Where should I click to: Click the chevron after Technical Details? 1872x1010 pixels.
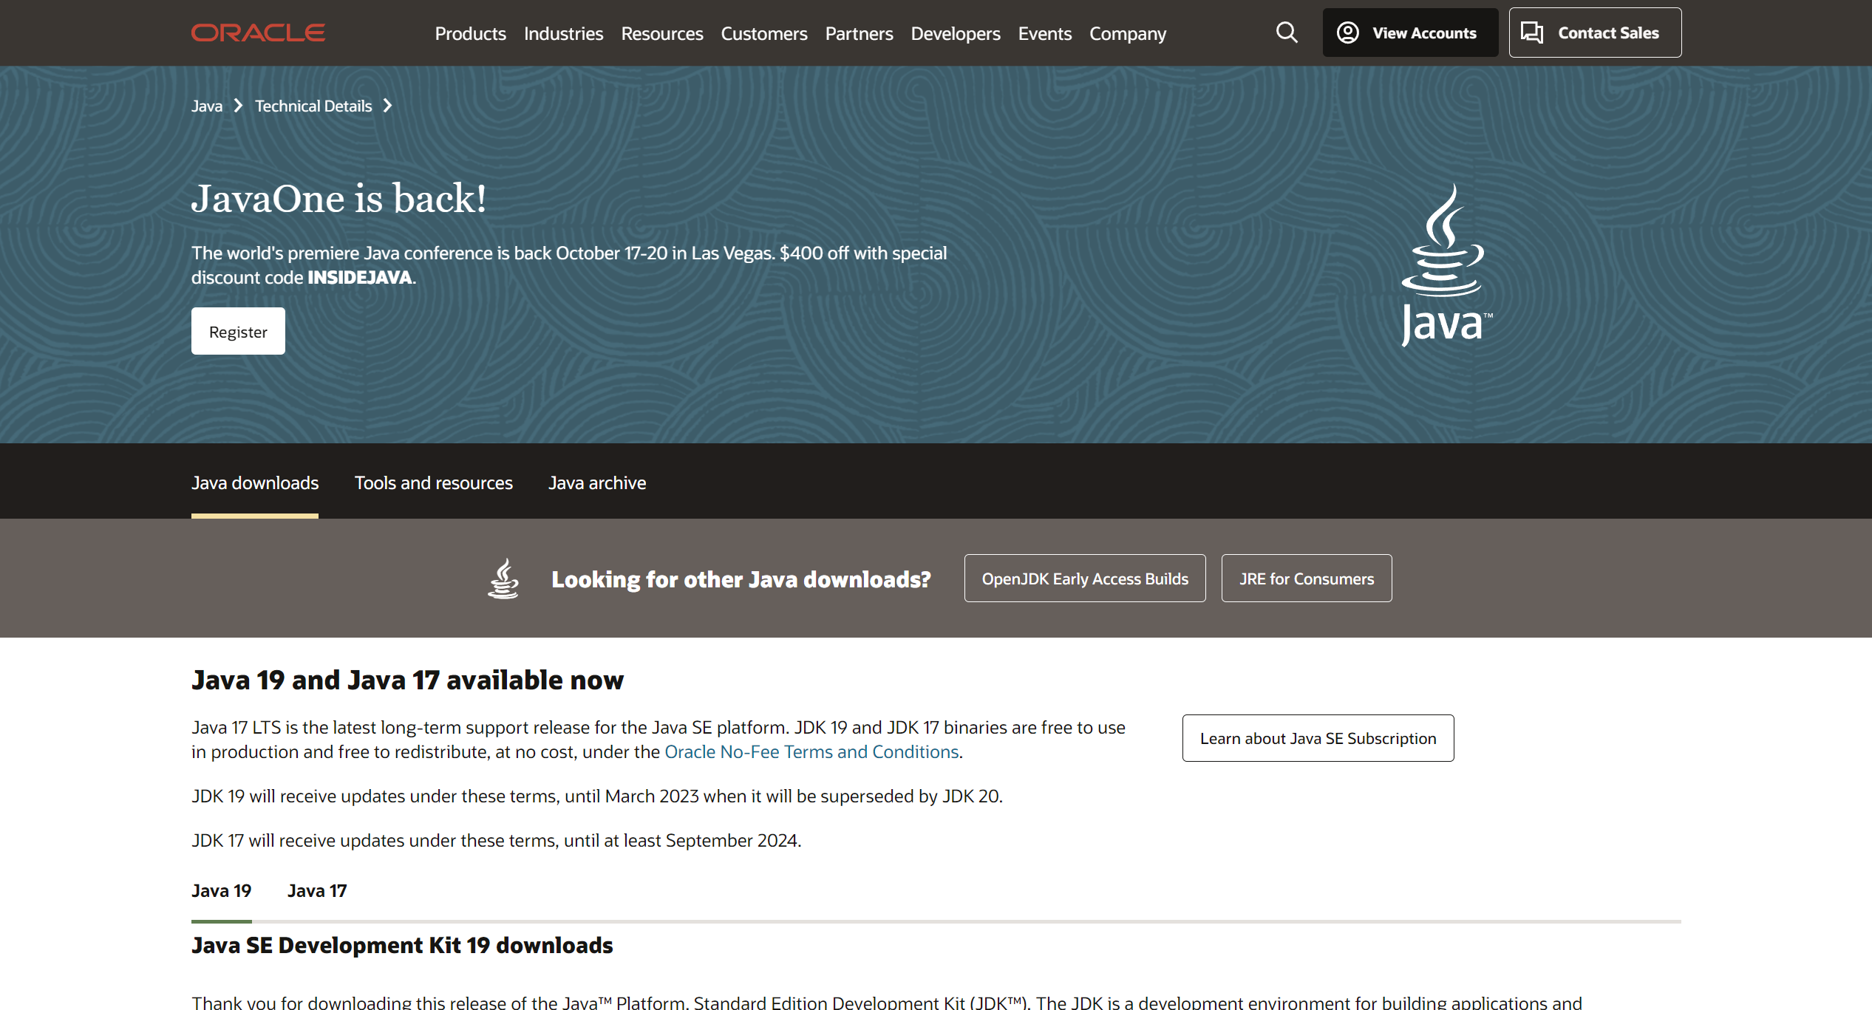[x=387, y=106]
